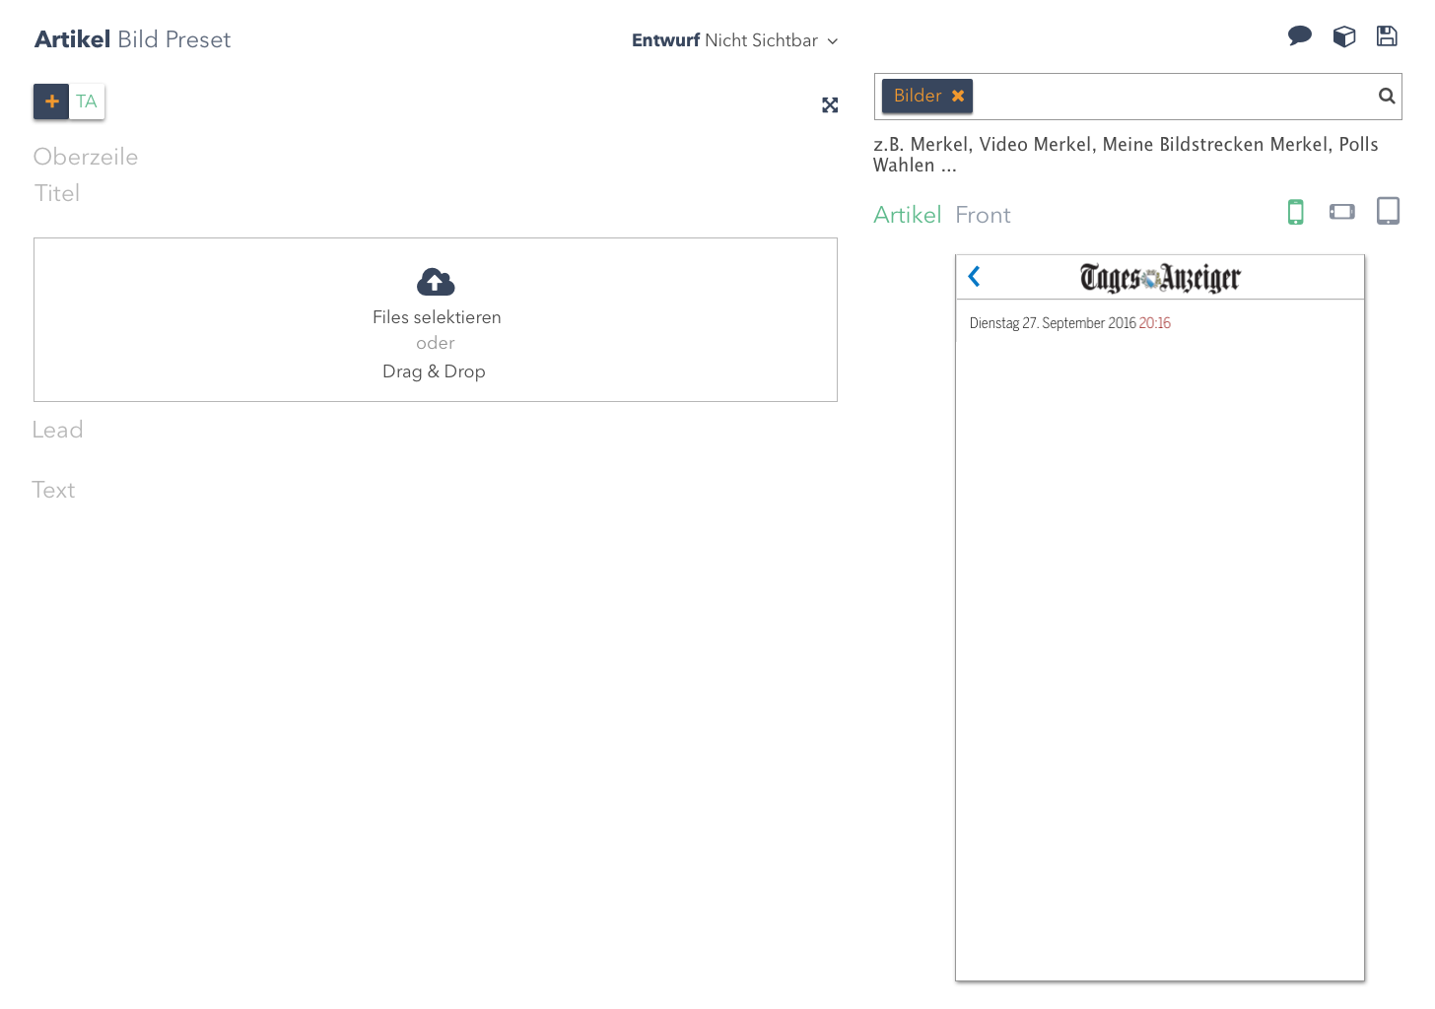This screenshot has height=1009, width=1435.
Task: Open the Entwurf Nicht Sichtbar status dropdown
Action: pos(735,40)
